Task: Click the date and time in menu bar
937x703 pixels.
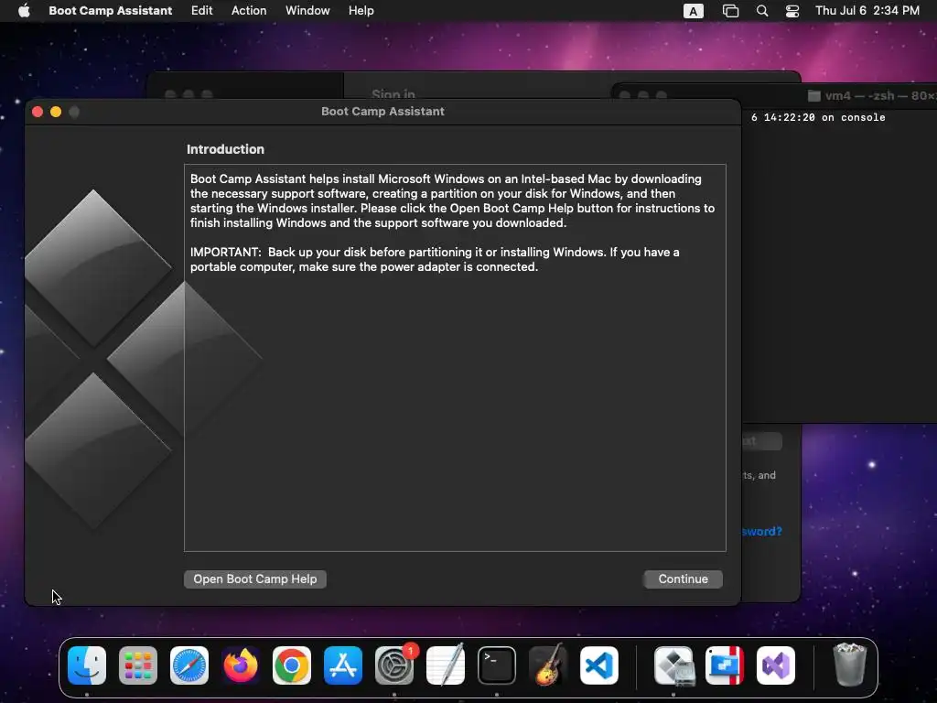Action: pos(867,11)
